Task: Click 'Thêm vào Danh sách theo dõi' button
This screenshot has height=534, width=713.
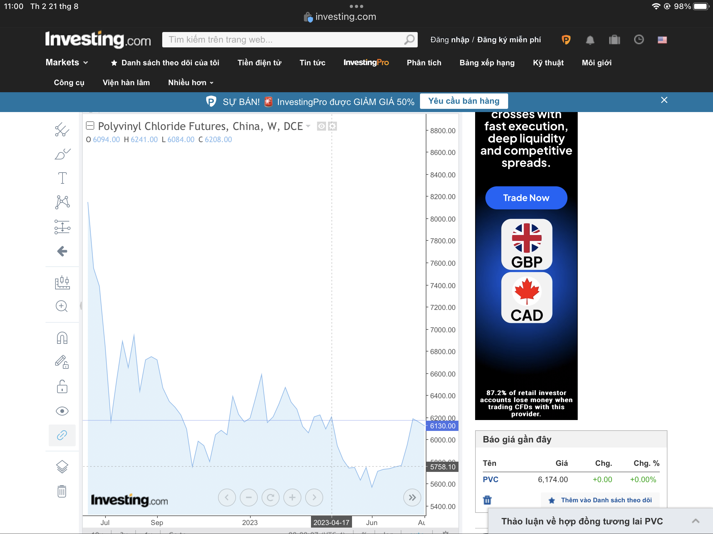Action: 600,500
